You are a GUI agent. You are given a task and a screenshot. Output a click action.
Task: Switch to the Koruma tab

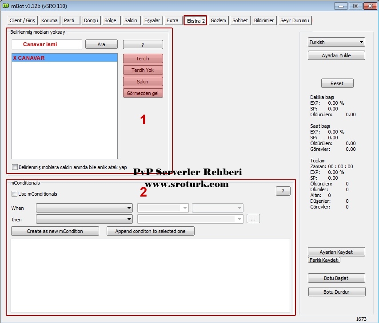(x=49, y=20)
